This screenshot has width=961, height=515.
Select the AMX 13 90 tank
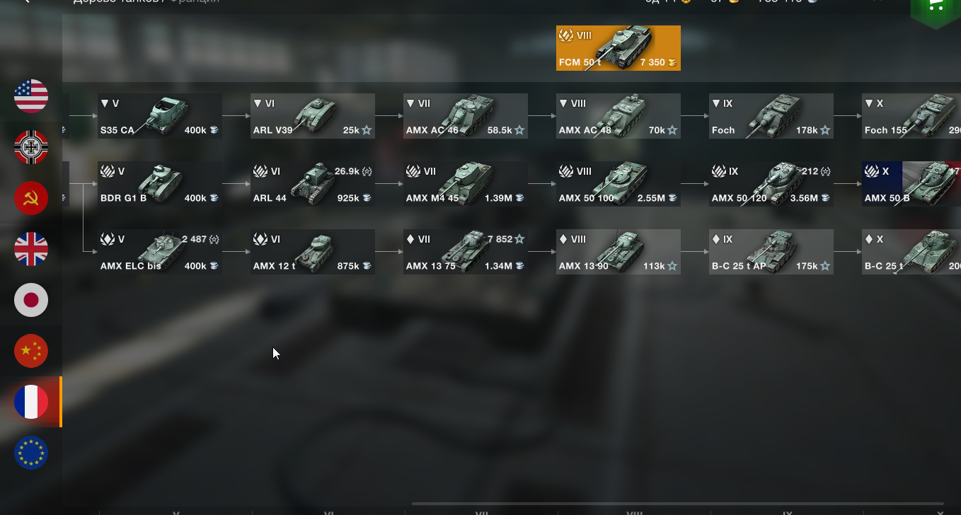click(618, 252)
